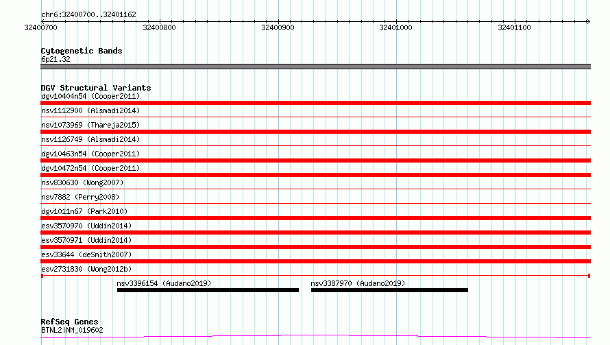Select variant nsv1073969 (Thareja2015)

(90, 125)
